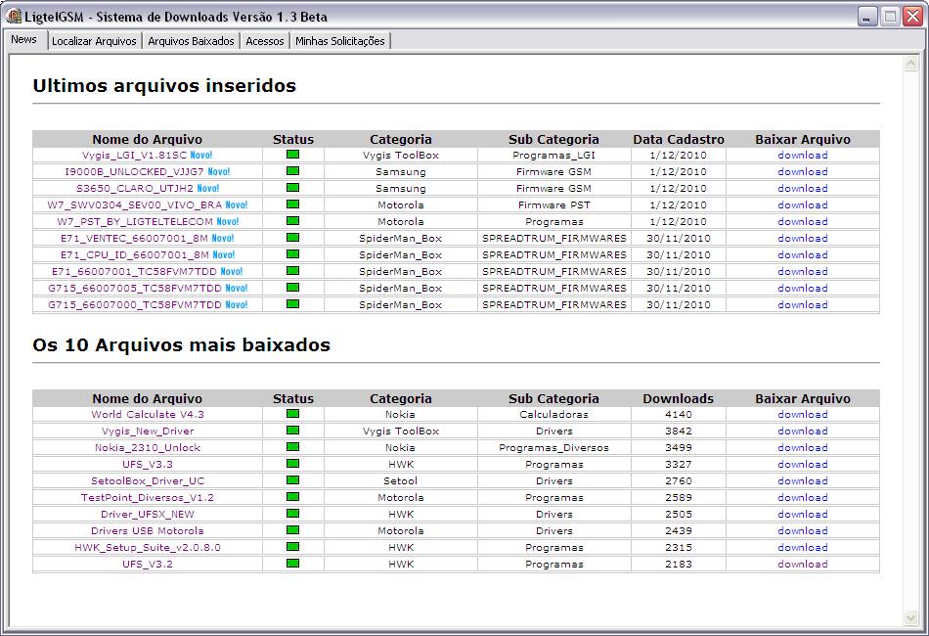
Task: Click status icon for SetoolBox_Driver_UC
Action: tap(292, 480)
